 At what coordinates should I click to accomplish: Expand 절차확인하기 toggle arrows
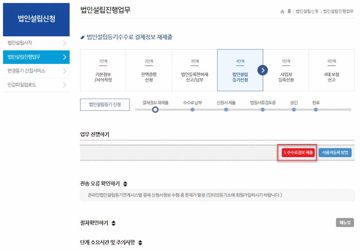tap(114, 223)
